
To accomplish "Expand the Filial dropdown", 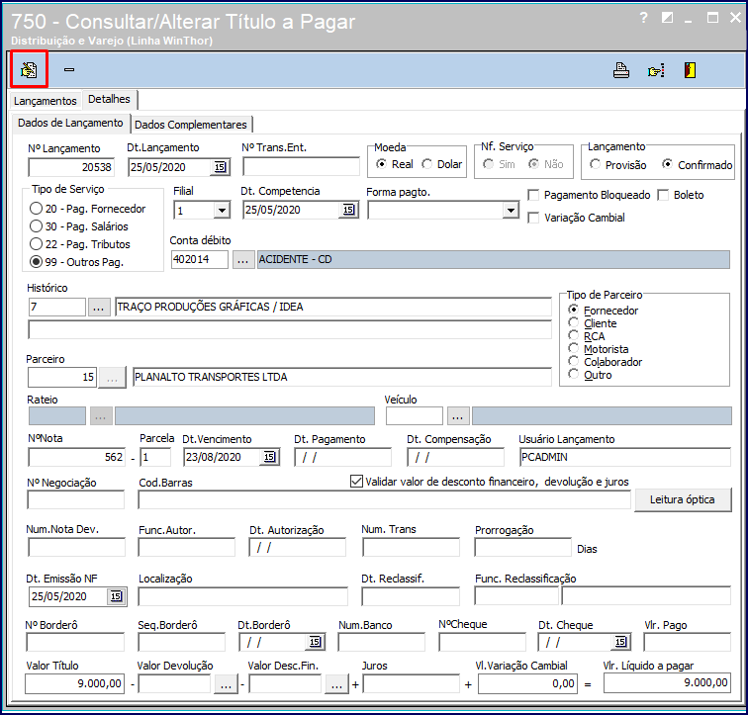I will tap(222, 211).
